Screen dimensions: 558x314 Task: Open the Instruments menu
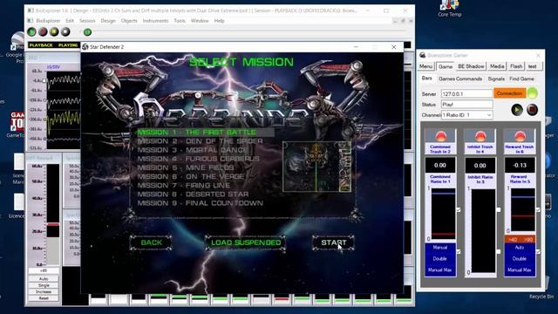click(155, 21)
